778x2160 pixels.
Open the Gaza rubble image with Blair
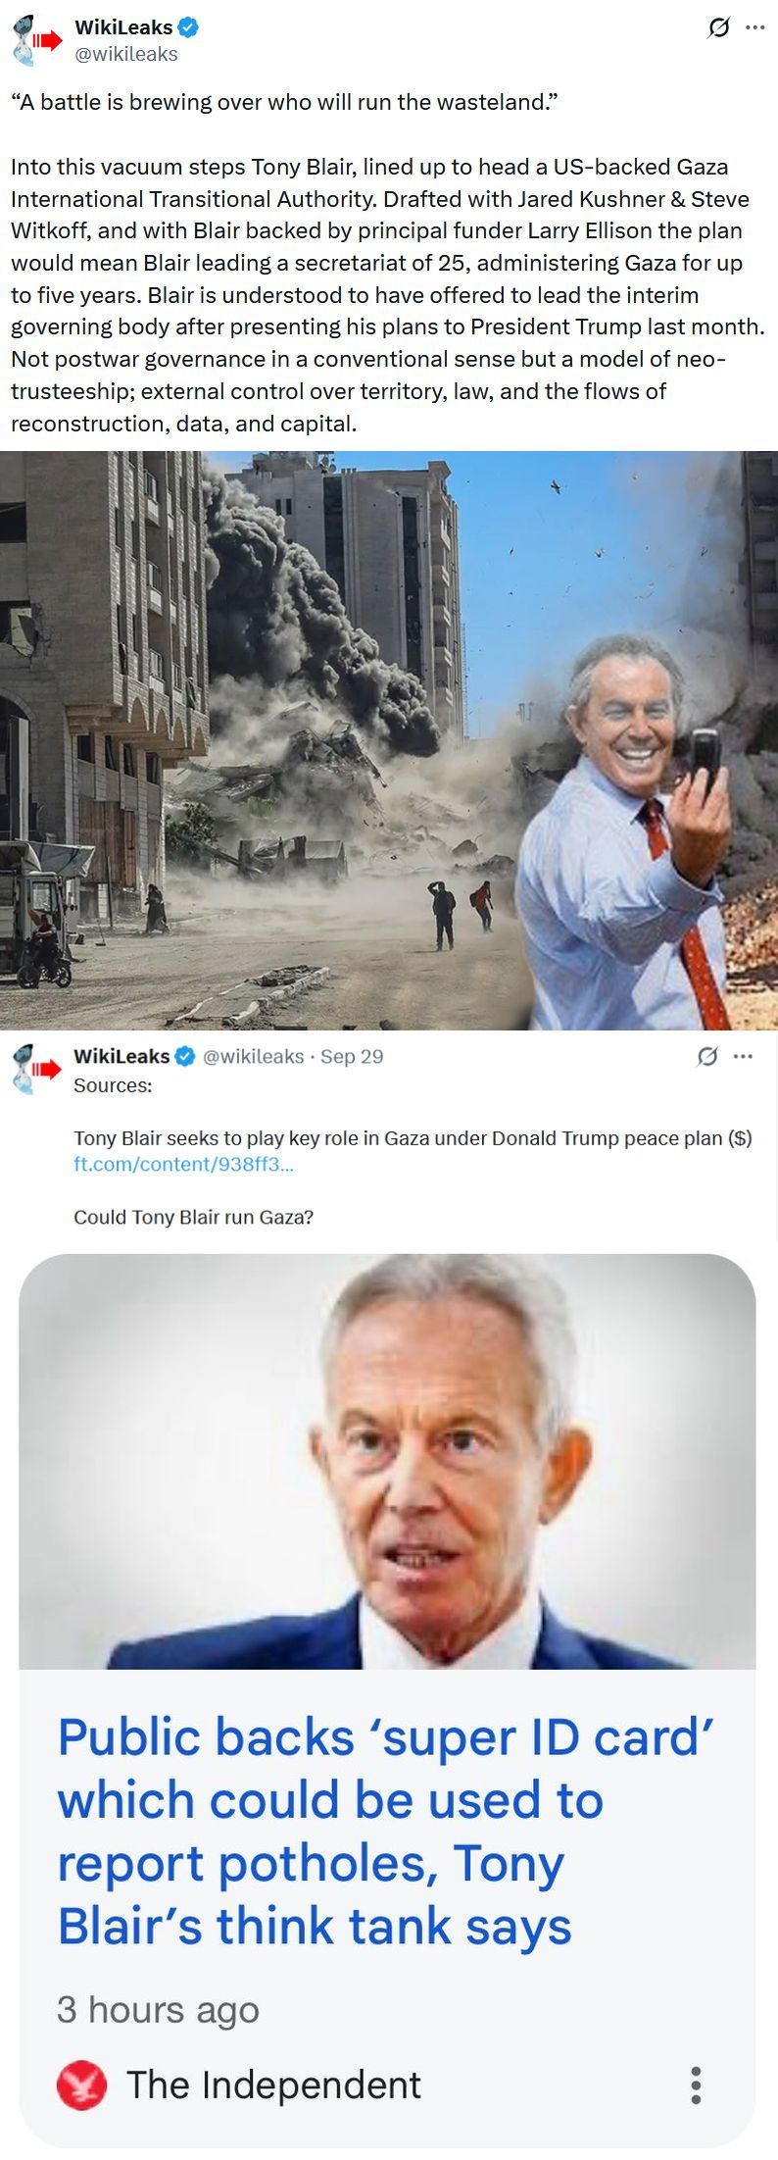[389, 740]
